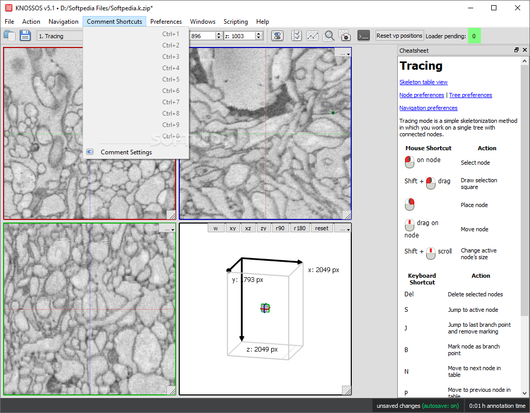The image size is (530, 413).
Task: Click the Cheatsheet vertical scrollbar thumb
Action: (524, 191)
